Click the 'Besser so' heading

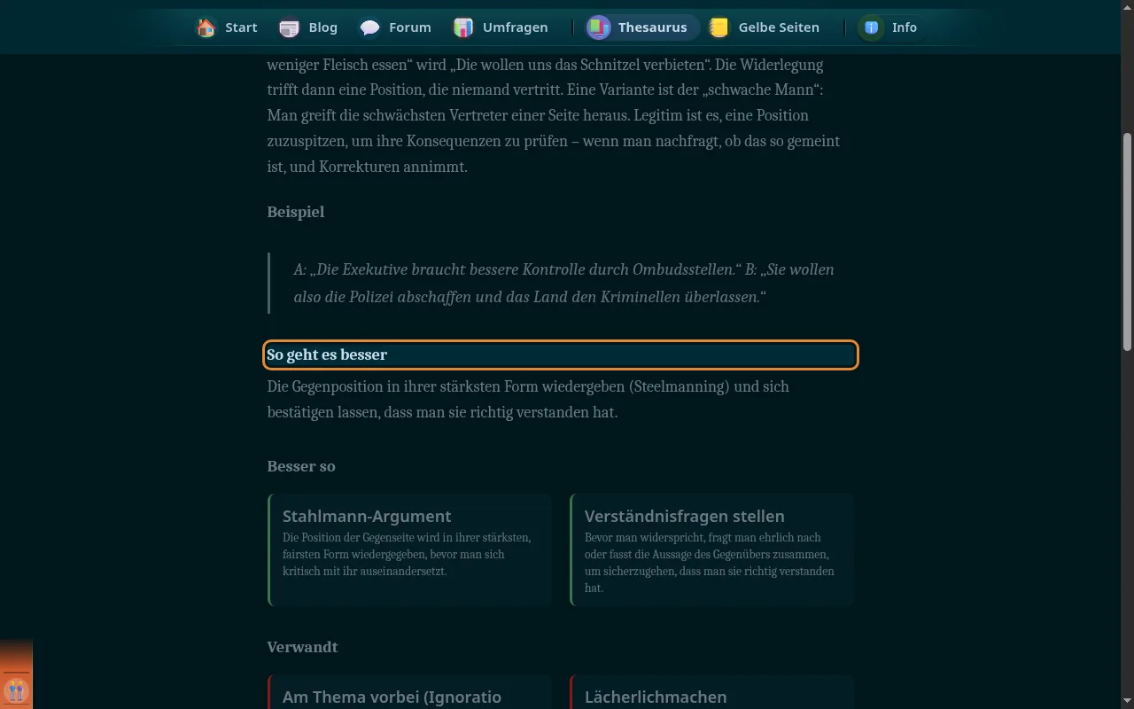coord(301,466)
